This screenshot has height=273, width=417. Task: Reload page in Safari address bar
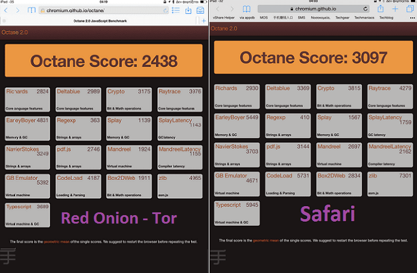(x=365, y=9)
